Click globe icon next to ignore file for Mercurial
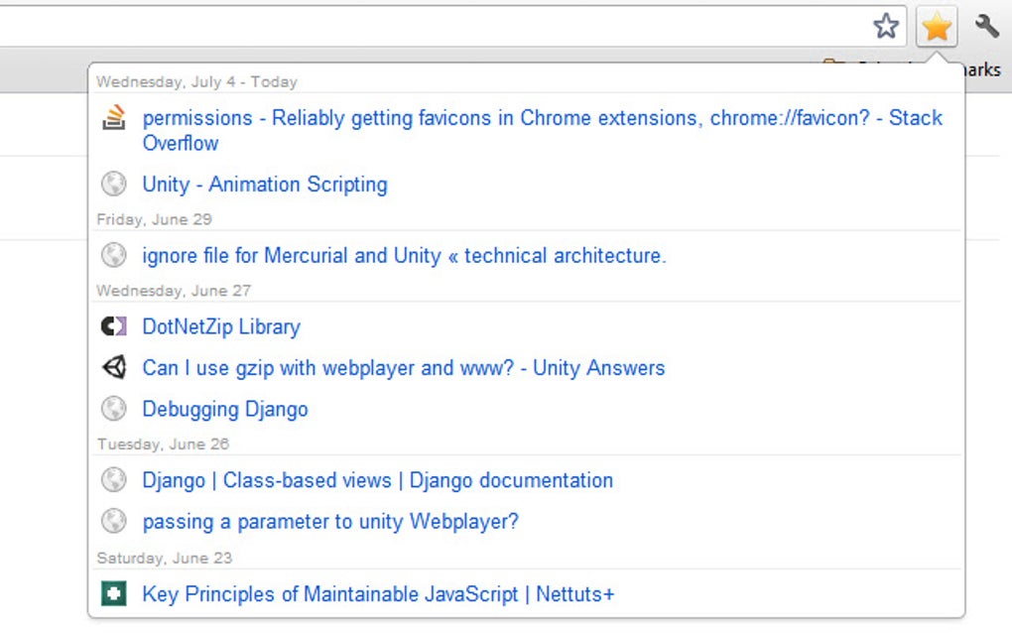Image resolution: width=1012 pixels, height=633 pixels. point(114,256)
